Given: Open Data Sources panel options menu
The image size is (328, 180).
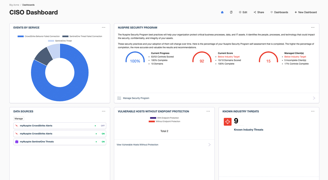Looking at the screenshot, I should tap(103, 111).
